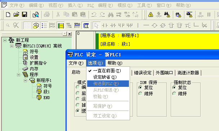Open the 高速计数器 tab
This screenshot has width=219, height=131.
188,72
